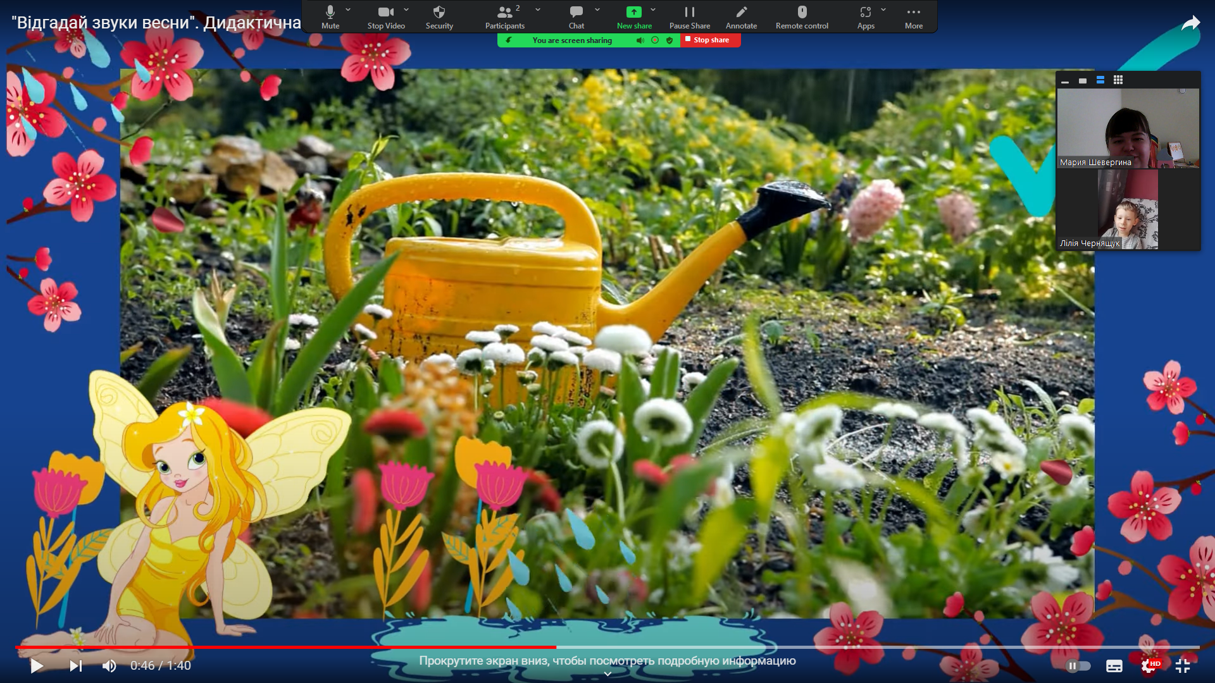Click the YouTube share arrow

tap(1190, 23)
